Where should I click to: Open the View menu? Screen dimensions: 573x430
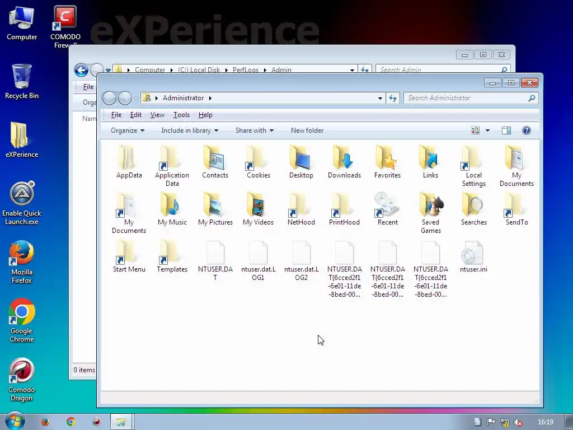tap(157, 115)
